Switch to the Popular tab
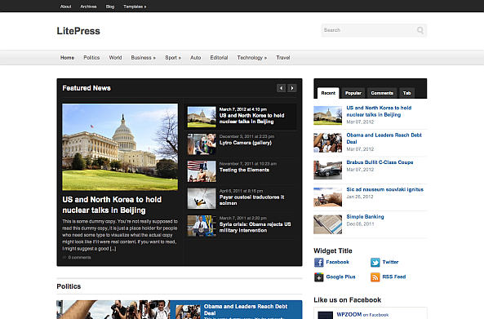484x319 pixels. 353,93
